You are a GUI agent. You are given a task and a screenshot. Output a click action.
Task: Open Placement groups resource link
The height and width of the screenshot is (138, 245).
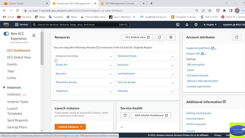pos(66,82)
